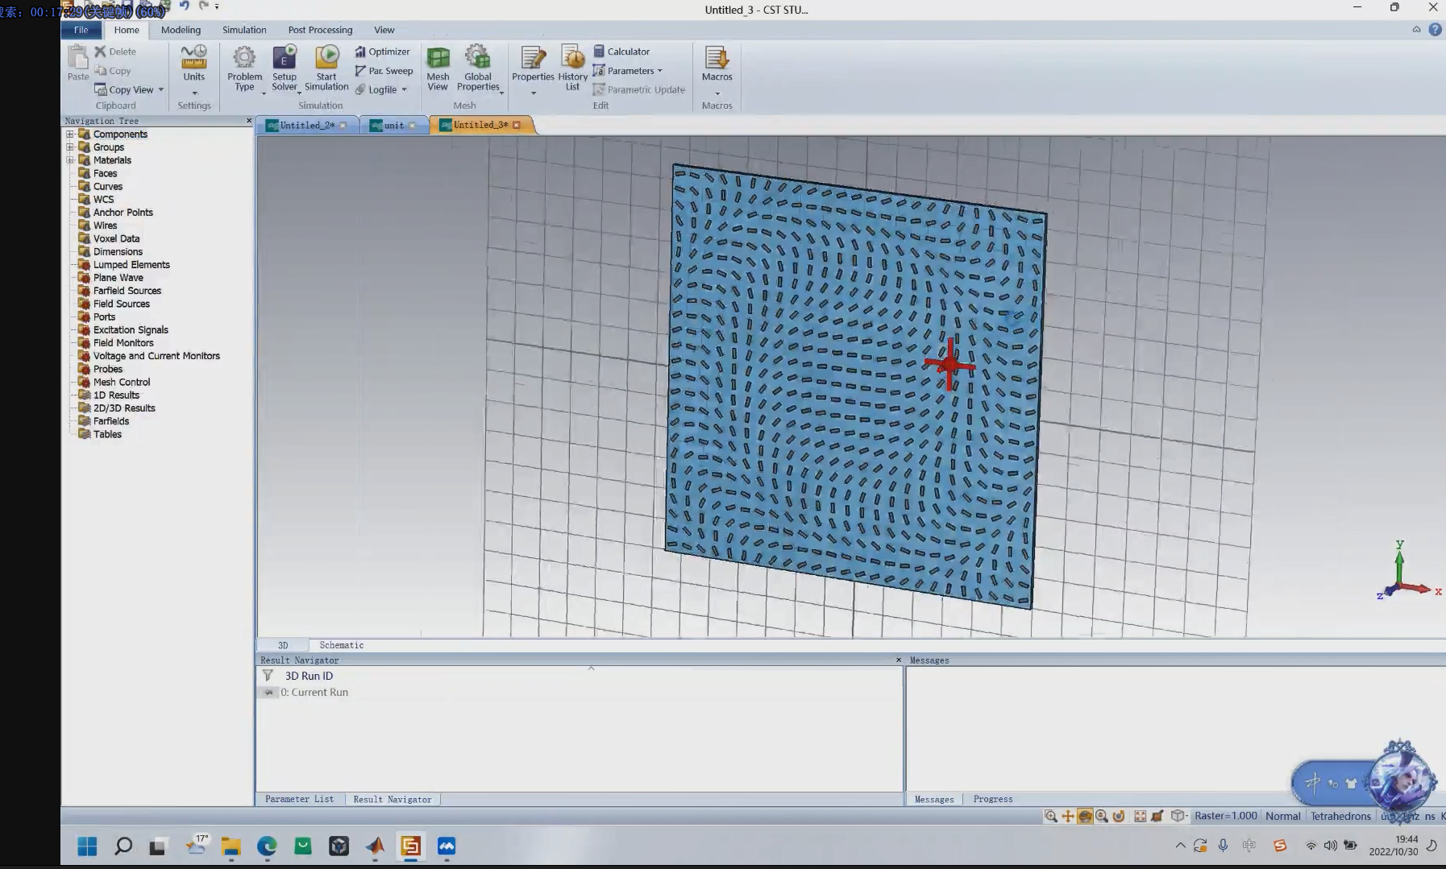Switch to the Modeling ribbon tab
The image size is (1446, 869).
[x=181, y=30]
